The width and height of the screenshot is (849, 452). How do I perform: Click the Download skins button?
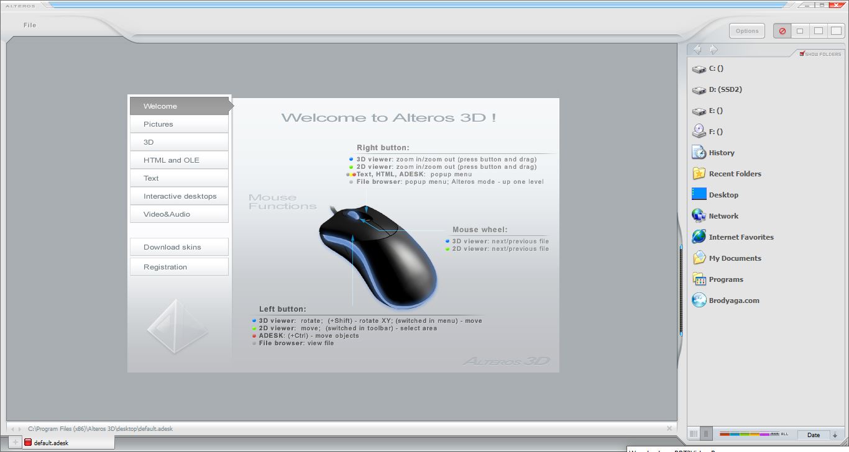[179, 247]
